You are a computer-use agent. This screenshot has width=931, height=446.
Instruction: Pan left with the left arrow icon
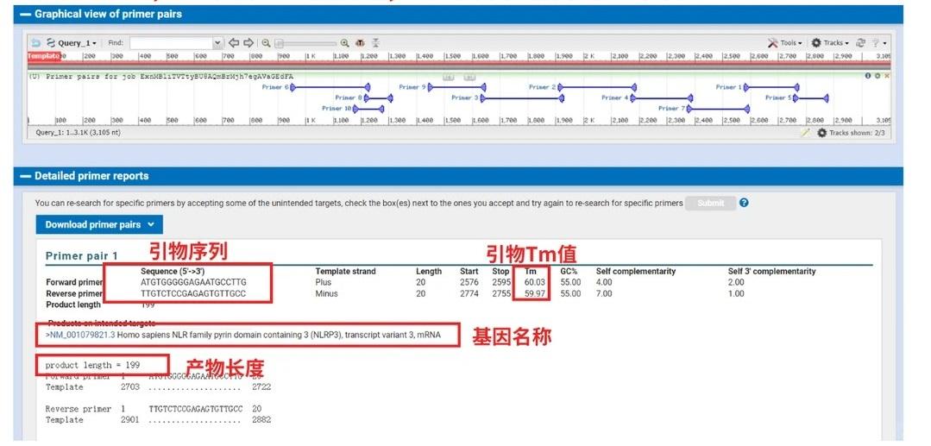coord(233,42)
